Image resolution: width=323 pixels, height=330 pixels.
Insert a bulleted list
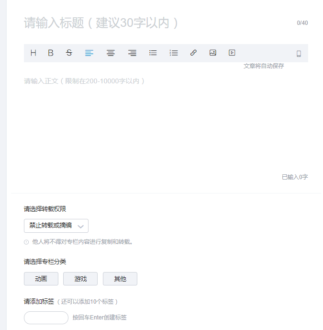153,53
